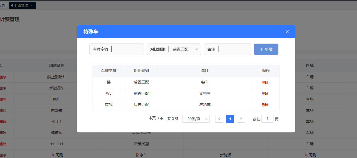Close the 特殊车 dialog with the X icon
The height and width of the screenshot is (158, 357).
287,32
